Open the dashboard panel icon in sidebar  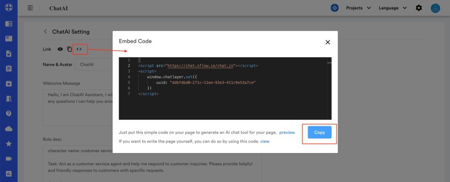[9, 24]
